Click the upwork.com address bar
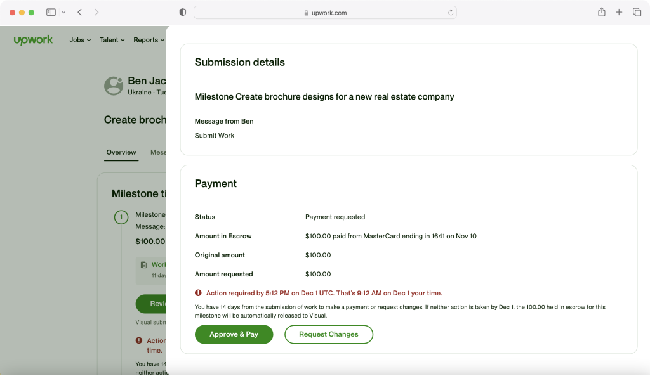 tap(325, 13)
